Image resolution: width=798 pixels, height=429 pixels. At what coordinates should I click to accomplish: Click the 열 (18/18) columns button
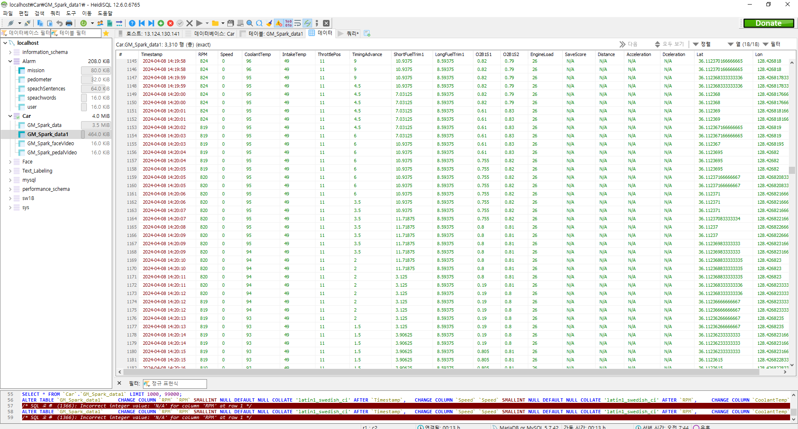pos(744,44)
